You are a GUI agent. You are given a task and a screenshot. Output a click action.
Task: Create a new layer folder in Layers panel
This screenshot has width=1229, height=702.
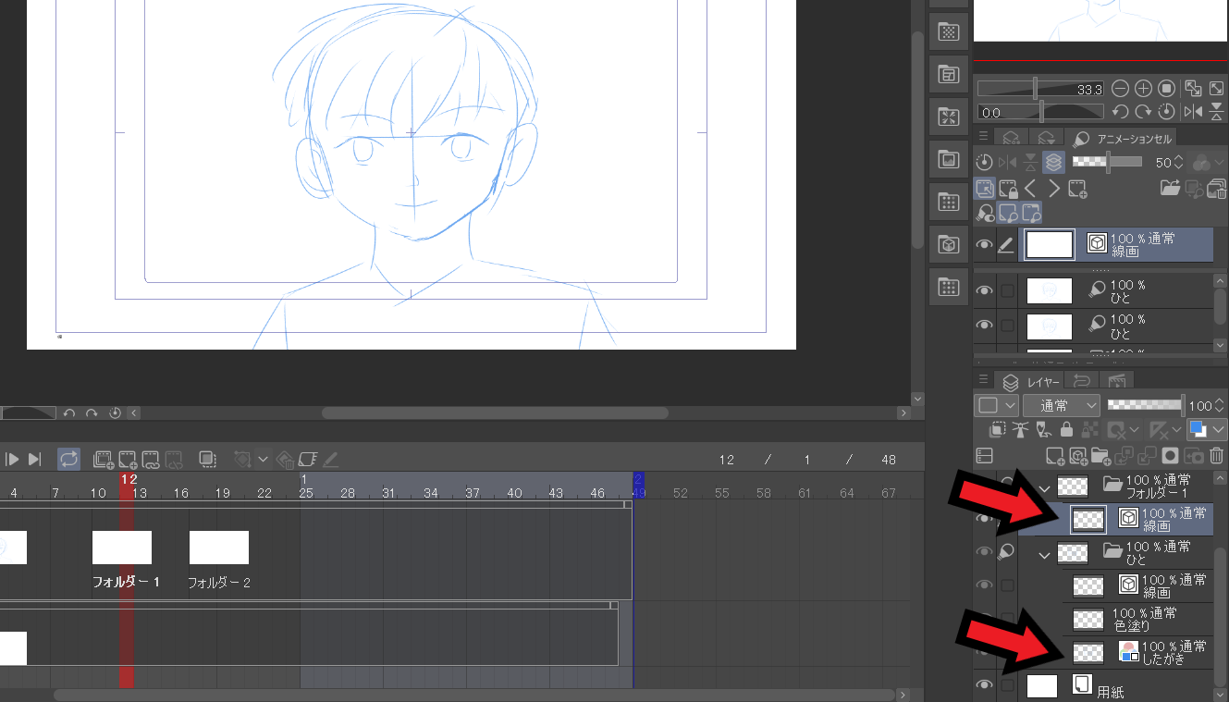click(1100, 455)
